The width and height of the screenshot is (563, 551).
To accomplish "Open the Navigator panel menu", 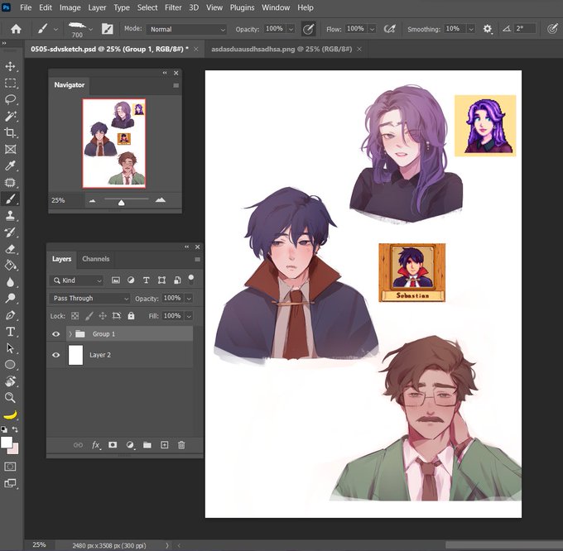I will click(176, 85).
